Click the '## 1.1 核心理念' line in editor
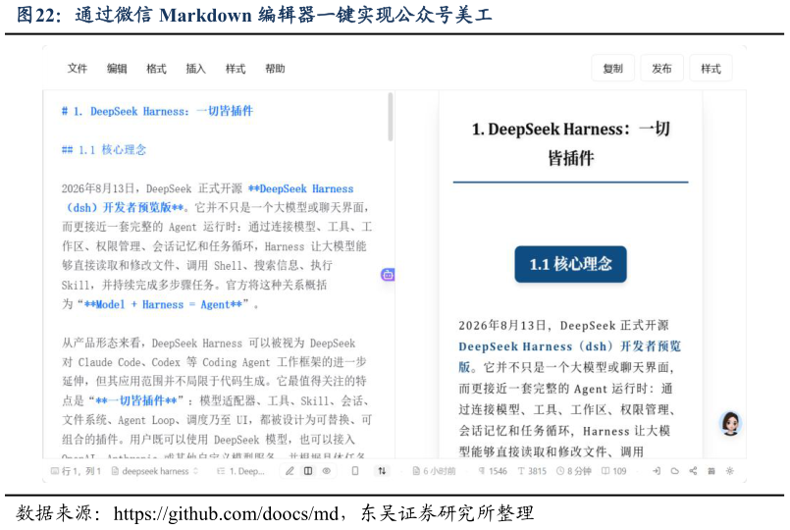790x530 pixels. (x=103, y=149)
